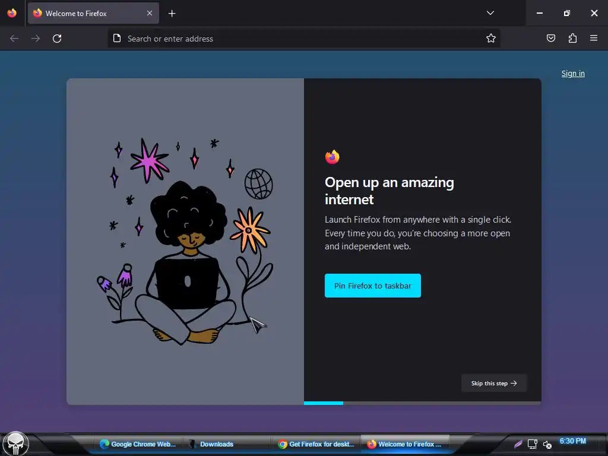
Task: Go back with the back arrow
Action: [14, 39]
